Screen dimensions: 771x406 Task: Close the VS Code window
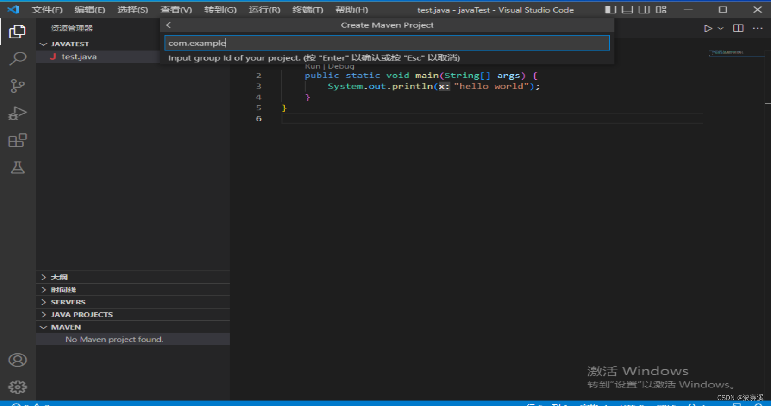[x=758, y=9]
